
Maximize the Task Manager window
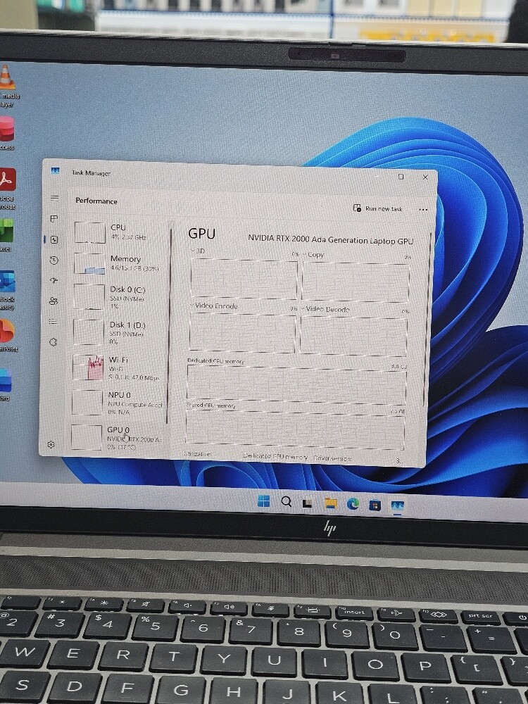tap(401, 177)
